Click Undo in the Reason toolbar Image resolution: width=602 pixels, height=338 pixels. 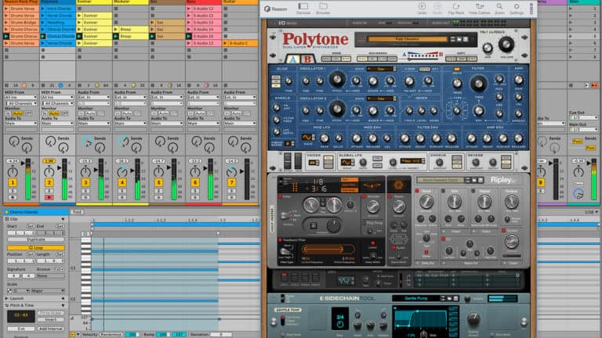click(x=422, y=9)
